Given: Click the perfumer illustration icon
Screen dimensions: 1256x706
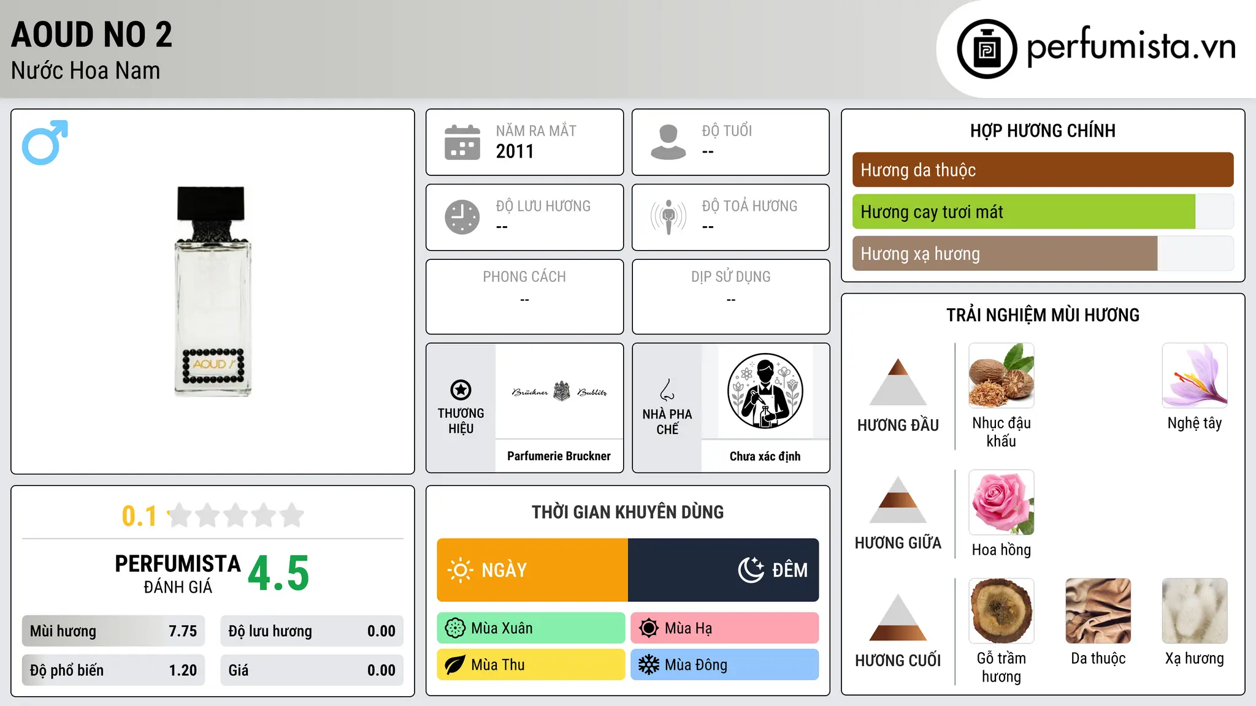Looking at the screenshot, I should coord(765,391).
